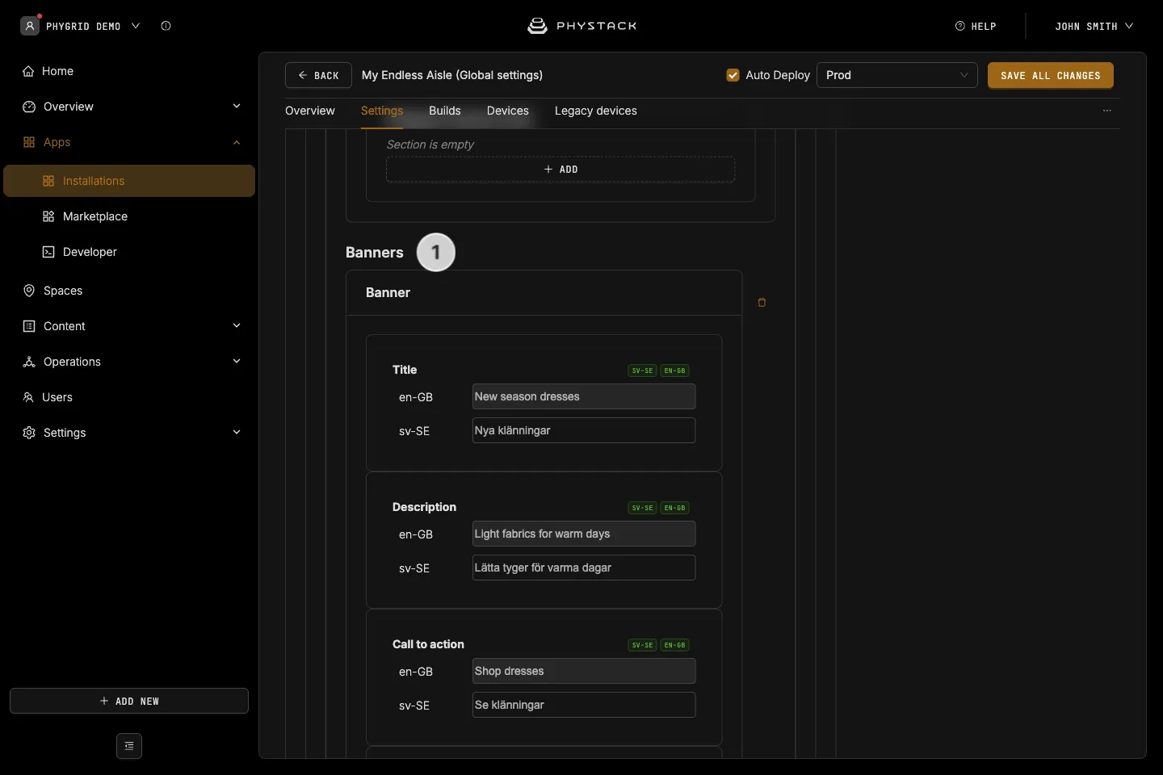Screen dimensions: 1163x775
Task: Click the Back button
Action: point(318,75)
